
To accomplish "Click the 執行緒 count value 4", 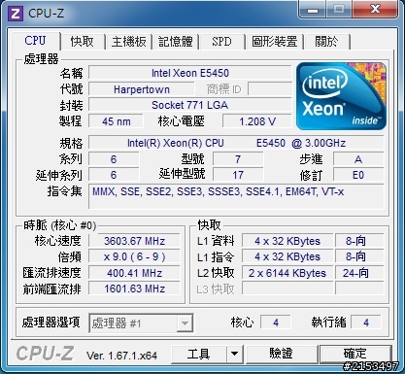I will [x=366, y=323].
